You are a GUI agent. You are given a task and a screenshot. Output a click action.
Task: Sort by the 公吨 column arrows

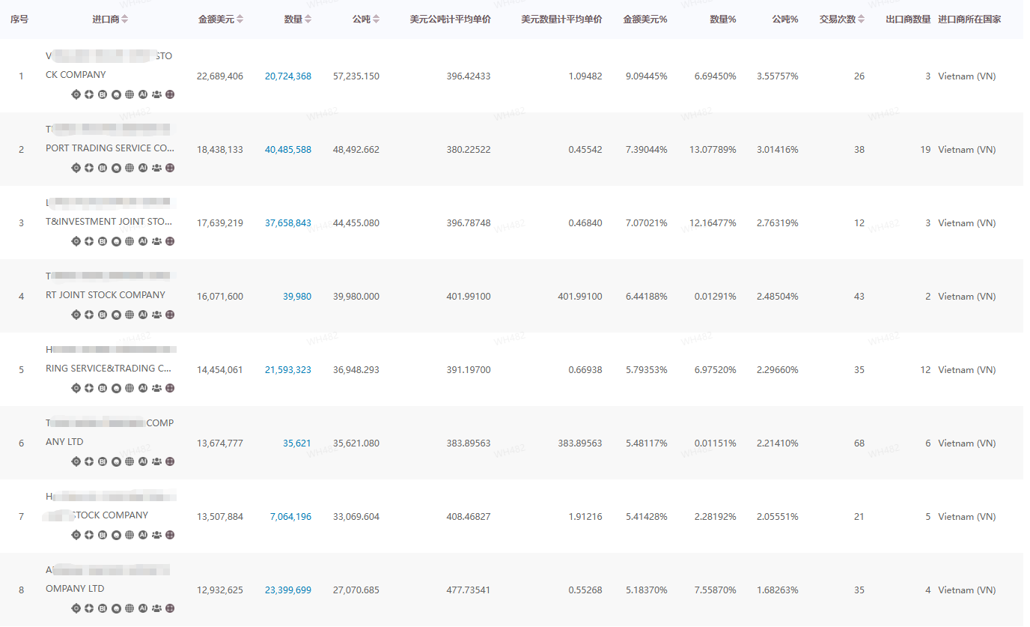(376, 19)
